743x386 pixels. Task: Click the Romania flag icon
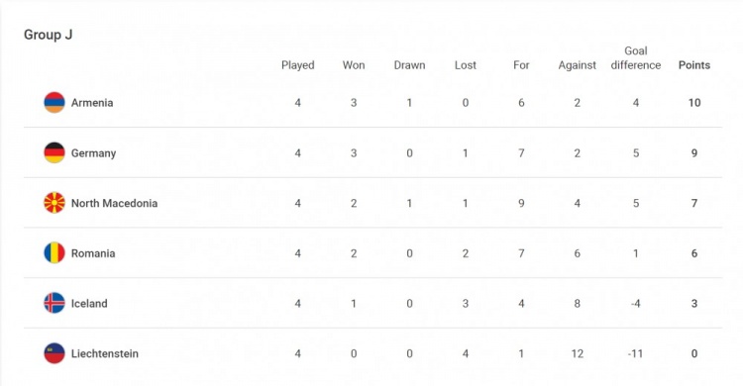tap(54, 253)
